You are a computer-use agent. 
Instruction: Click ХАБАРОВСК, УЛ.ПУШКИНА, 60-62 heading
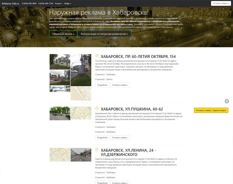tap(132, 109)
